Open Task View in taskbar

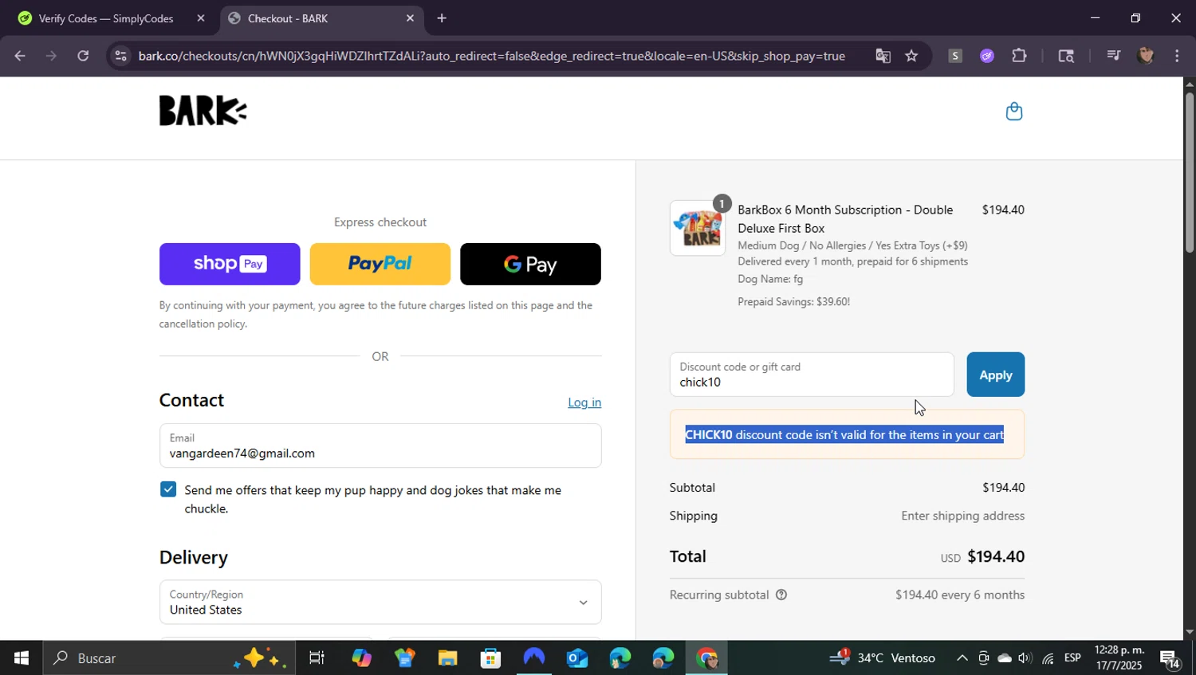point(317,658)
